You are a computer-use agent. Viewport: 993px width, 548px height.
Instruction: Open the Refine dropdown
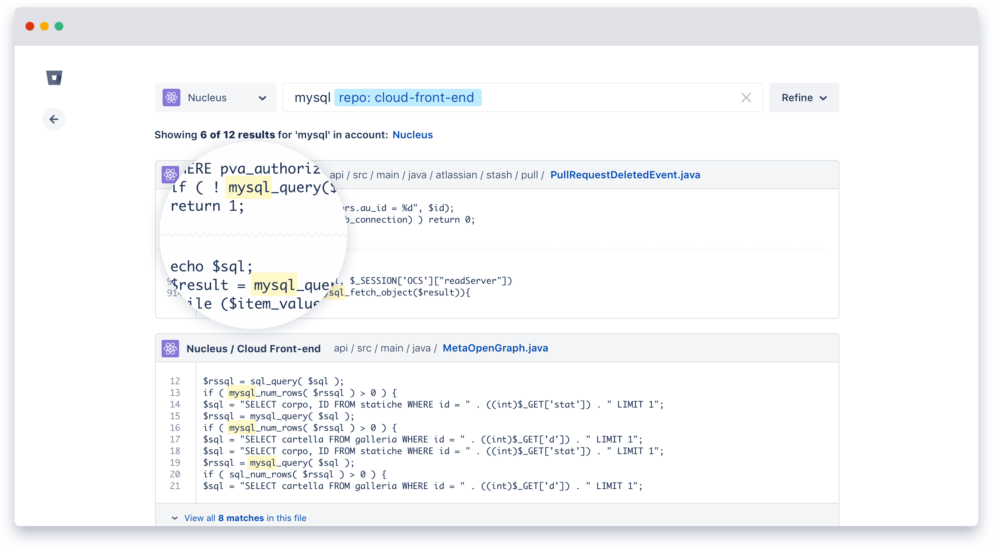804,98
